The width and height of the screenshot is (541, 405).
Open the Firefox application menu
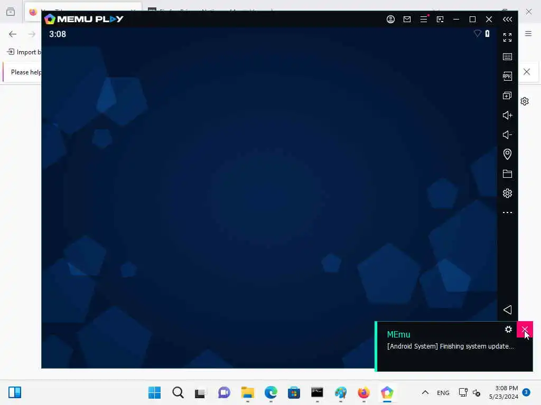point(528,34)
